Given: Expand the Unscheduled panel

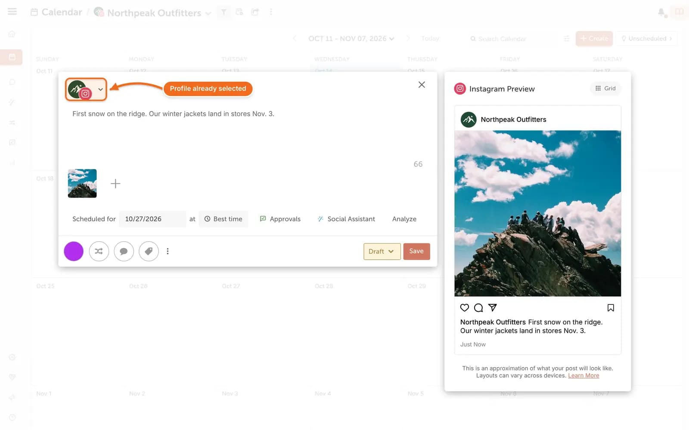Looking at the screenshot, I should [646, 39].
